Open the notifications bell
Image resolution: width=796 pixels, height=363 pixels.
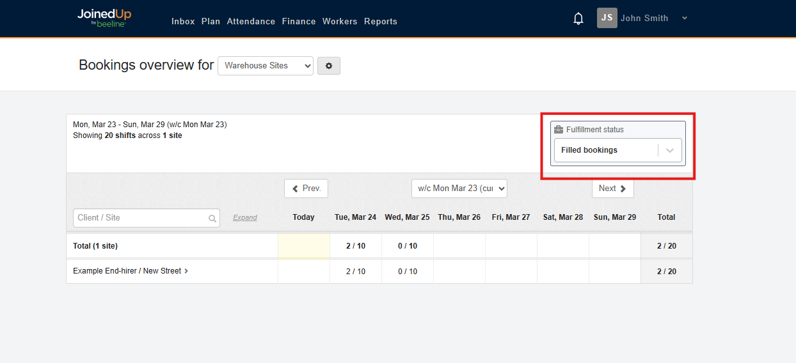[x=578, y=19]
